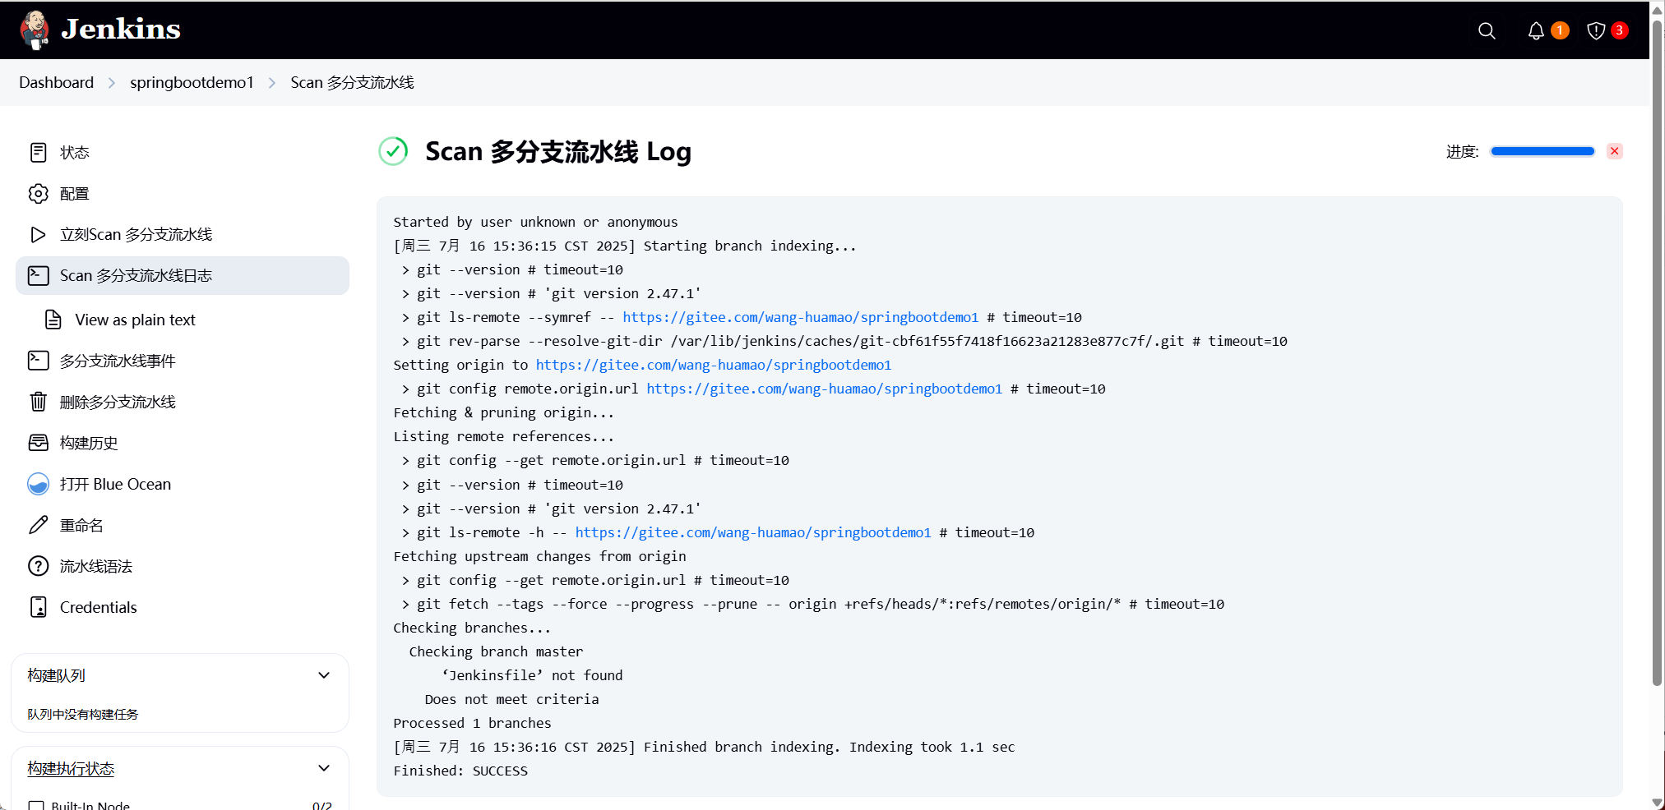Image resolution: width=1665 pixels, height=810 pixels.
Task: Open the security shield warnings icon
Action: (x=1596, y=30)
